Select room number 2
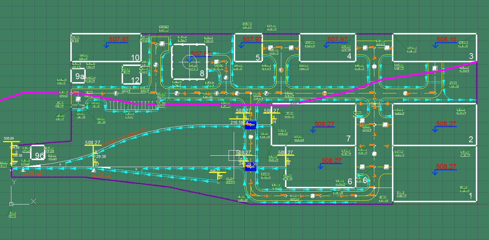Screen dimensions: 489x240 click(471, 139)
